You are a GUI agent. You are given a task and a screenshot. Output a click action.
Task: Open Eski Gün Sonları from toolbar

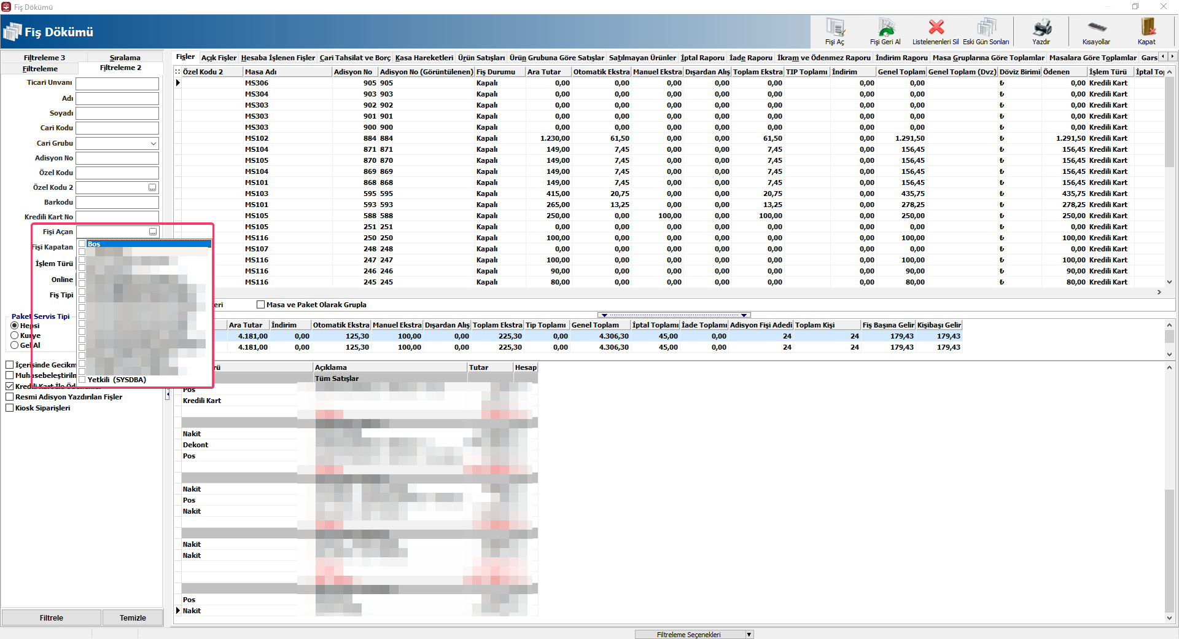pos(986,28)
